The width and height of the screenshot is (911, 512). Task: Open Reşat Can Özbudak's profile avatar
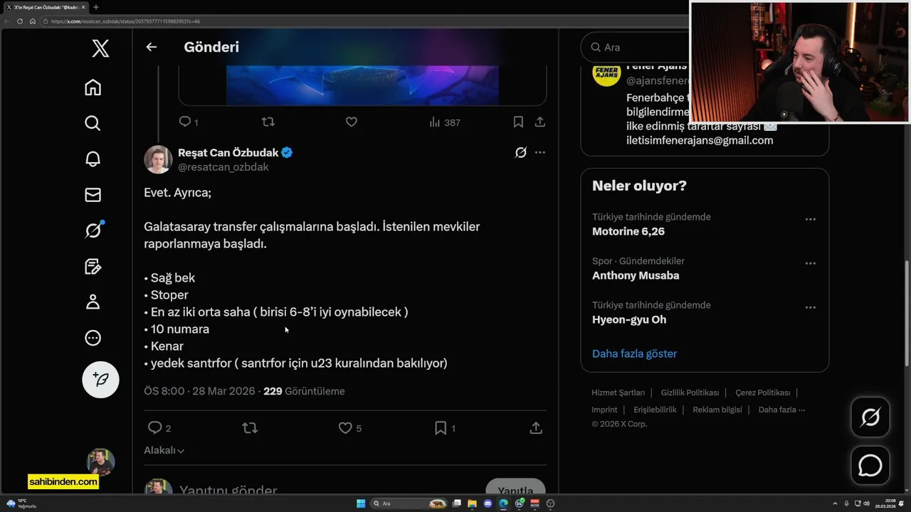(x=158, y=160)
